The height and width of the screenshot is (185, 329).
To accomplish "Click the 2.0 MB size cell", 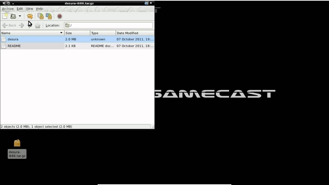I will 71,39.
